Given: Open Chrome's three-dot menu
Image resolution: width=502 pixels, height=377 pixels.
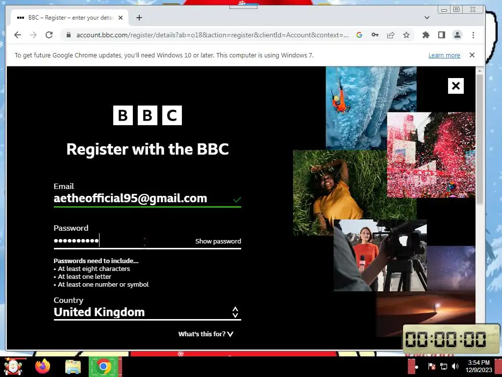Looking at the screenshot, I should pos(473,35).
